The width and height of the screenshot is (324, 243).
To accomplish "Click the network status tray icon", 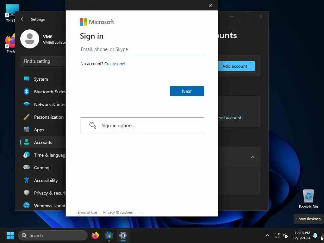I will click(x=277, y=235).
